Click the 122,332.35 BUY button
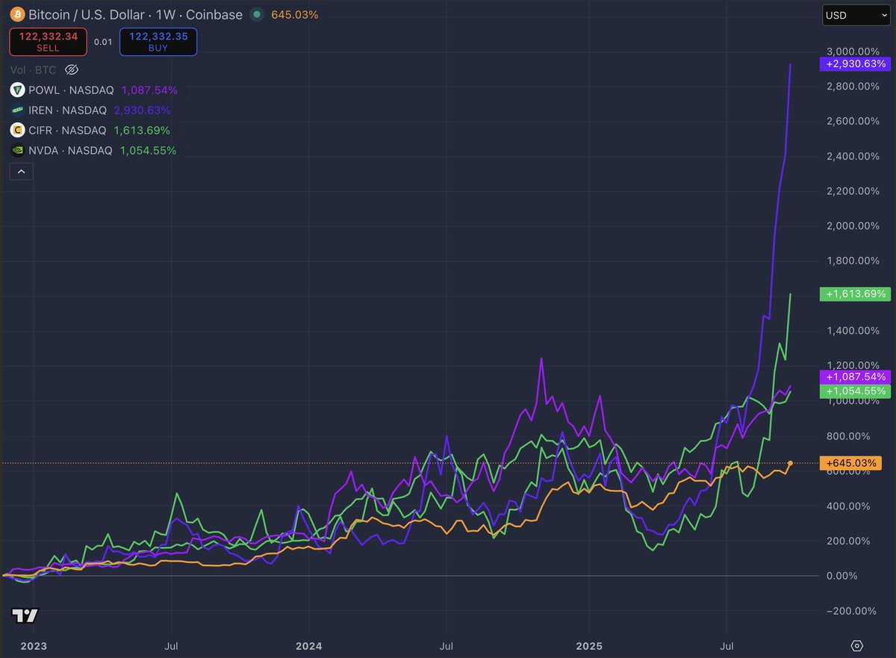This screenshot has height=658, width=896. tap(158, 42)
